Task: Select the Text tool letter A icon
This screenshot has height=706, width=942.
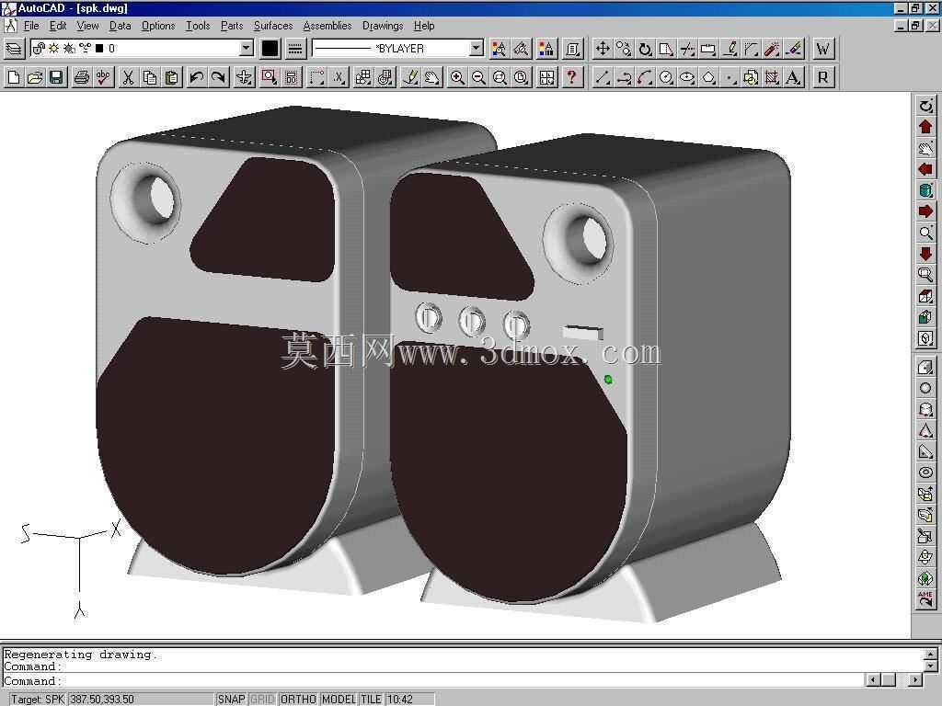Action: click(x=794, y=77)
